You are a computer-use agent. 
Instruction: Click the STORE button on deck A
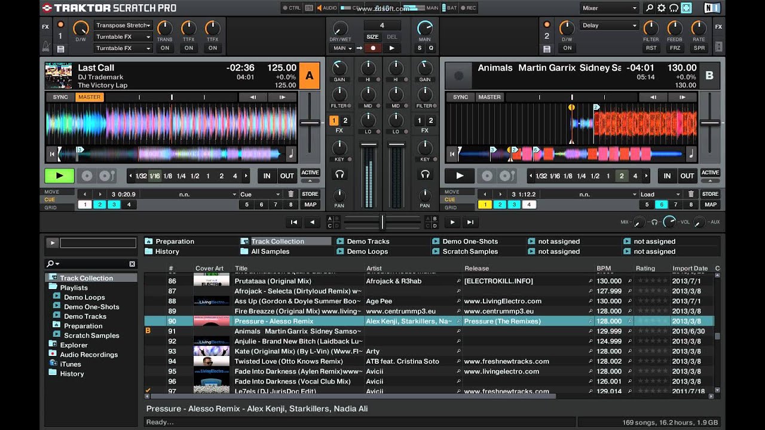tap(310, 194)
